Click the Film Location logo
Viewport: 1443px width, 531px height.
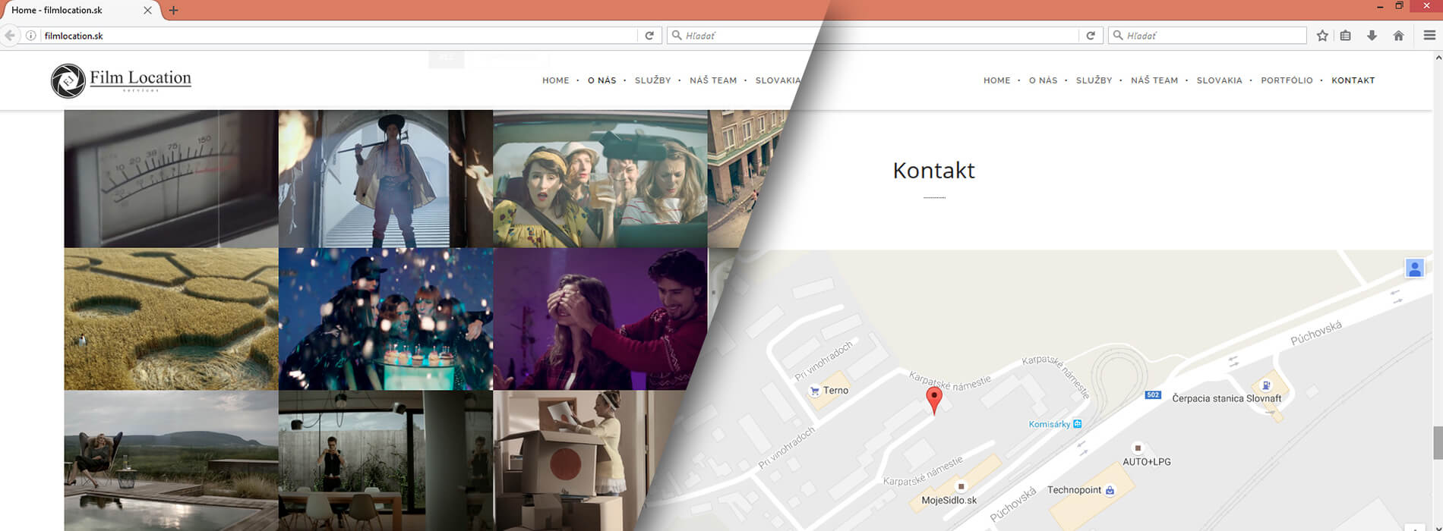[x=121, y=80]
